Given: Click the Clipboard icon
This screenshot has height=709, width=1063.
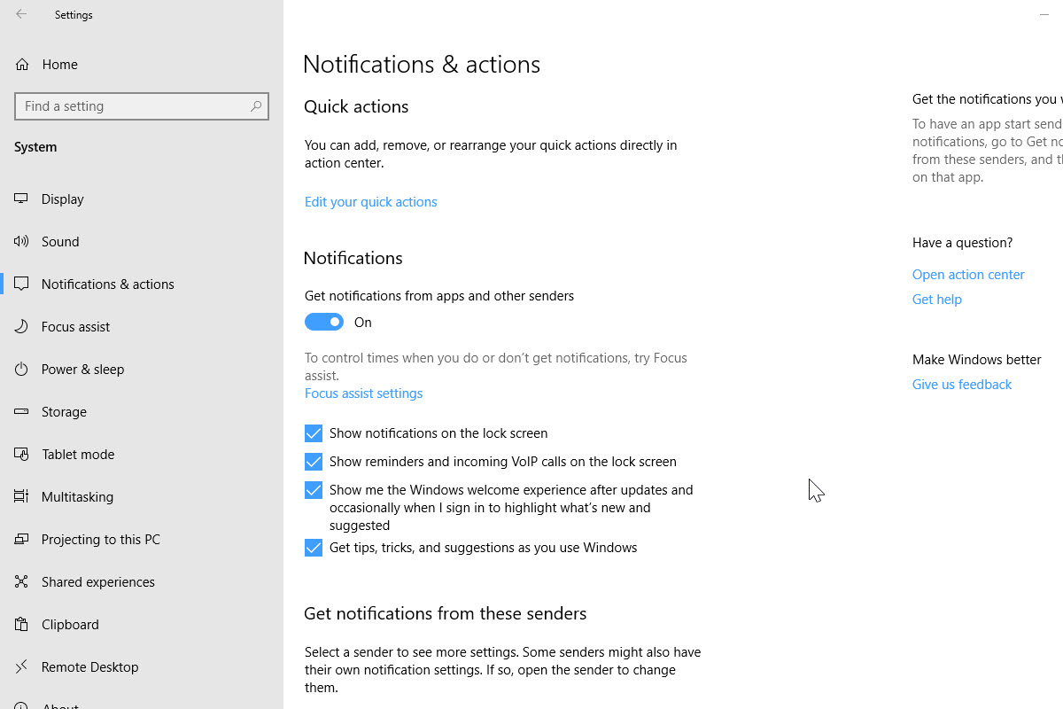Looking at the screenshot, I should tap(22, 624).
